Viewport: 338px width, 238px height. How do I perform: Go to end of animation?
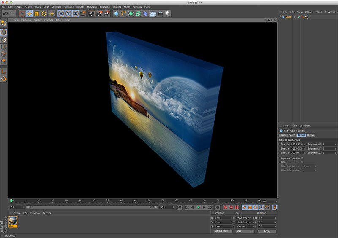click(x=217, y=207)
